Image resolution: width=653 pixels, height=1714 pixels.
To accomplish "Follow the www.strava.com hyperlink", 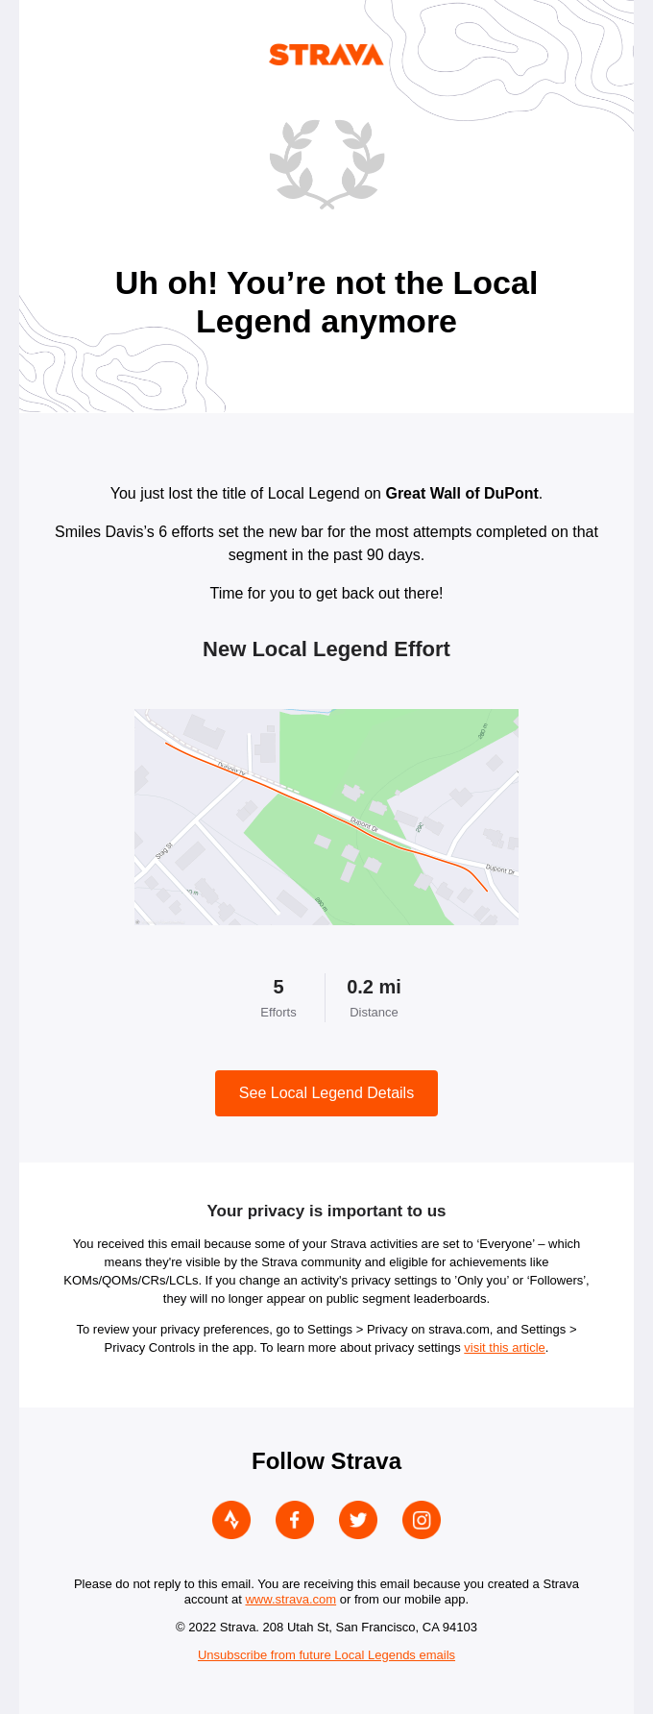I will pyautogui.click(x=290, y=1599).
